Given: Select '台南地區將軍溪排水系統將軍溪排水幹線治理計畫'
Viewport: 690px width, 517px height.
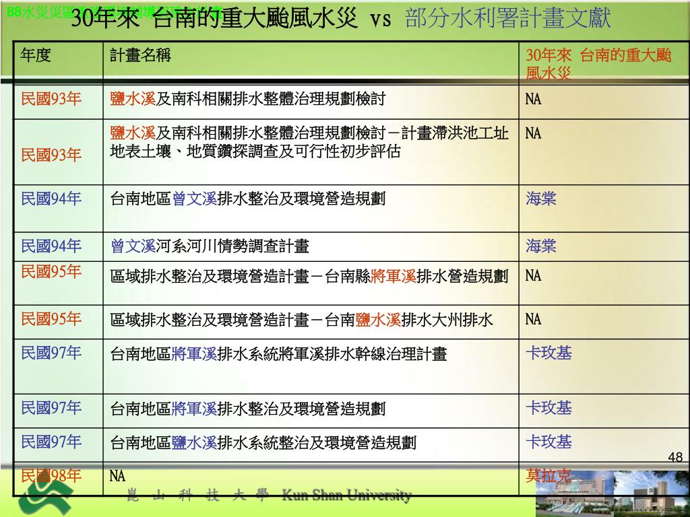Looking at the screenshot, I should click(278, 354).
